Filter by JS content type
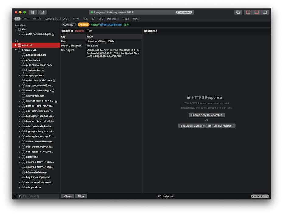283x215 pixels. pyautogui.click(x=93, y=19)
